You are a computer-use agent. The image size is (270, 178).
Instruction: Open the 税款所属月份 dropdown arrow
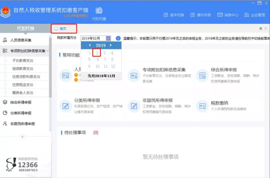point(108,38)
